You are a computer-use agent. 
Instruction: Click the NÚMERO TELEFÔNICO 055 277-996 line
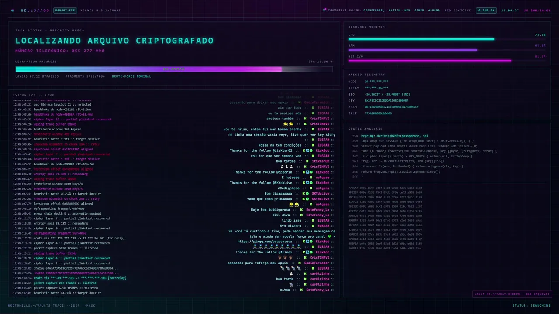point(60,51)
